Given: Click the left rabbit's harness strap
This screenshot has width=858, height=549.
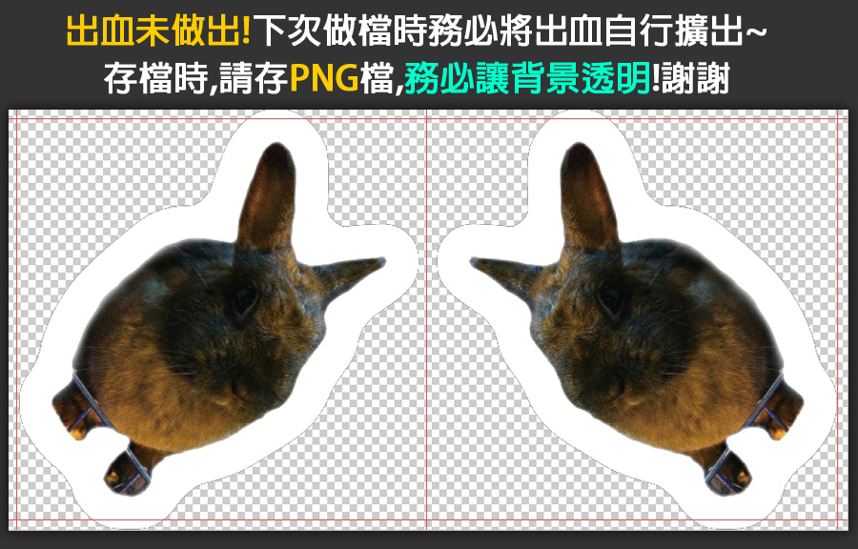Looking at the screenshot, I should [91, 405].
